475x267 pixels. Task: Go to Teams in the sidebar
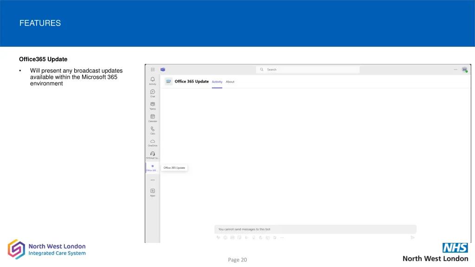(x=153, y=105)
